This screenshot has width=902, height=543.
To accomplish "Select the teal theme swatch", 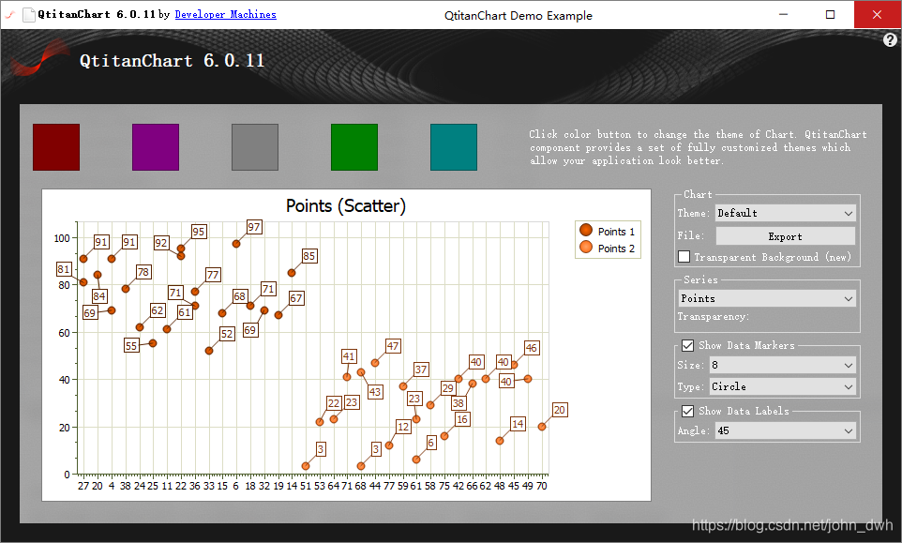I will point(453,147).
